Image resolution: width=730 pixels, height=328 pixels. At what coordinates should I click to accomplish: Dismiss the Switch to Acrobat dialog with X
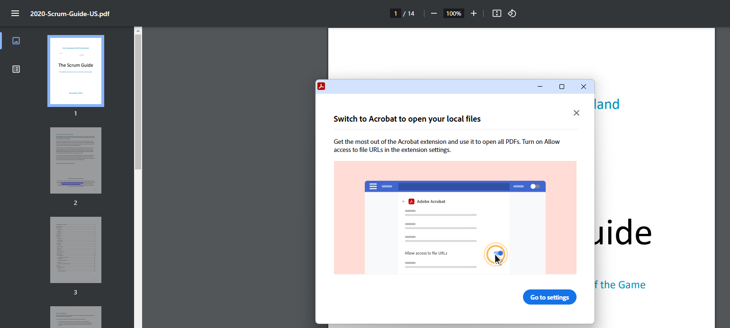[x=576, y=113]
